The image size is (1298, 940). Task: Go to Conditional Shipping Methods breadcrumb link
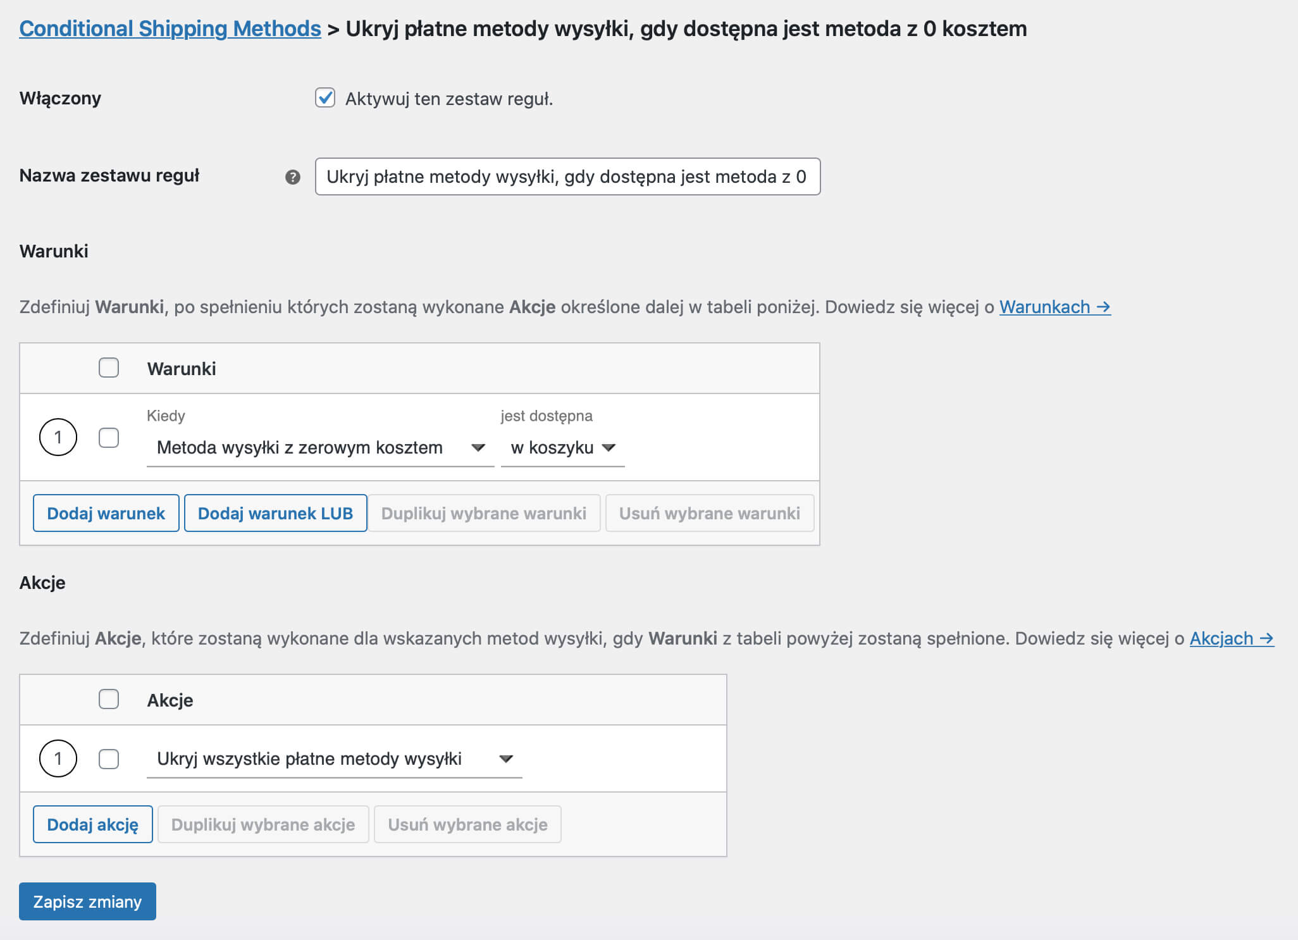point(170,28)
